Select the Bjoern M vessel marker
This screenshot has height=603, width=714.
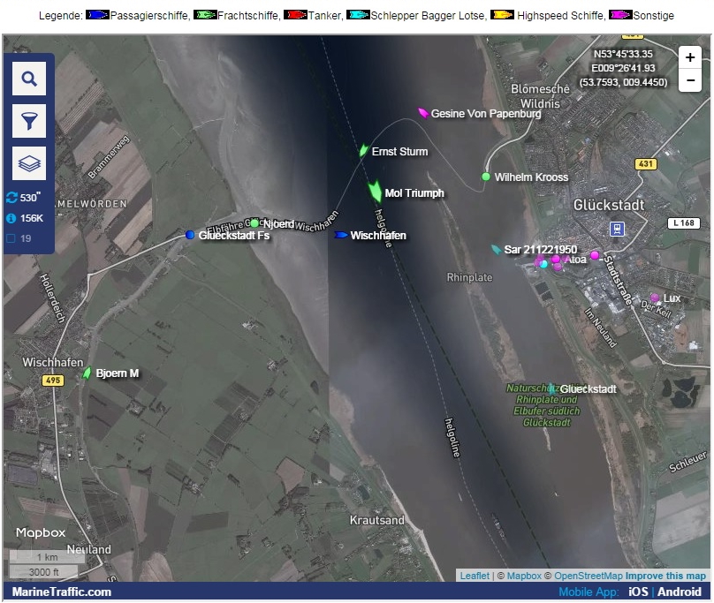87,373
